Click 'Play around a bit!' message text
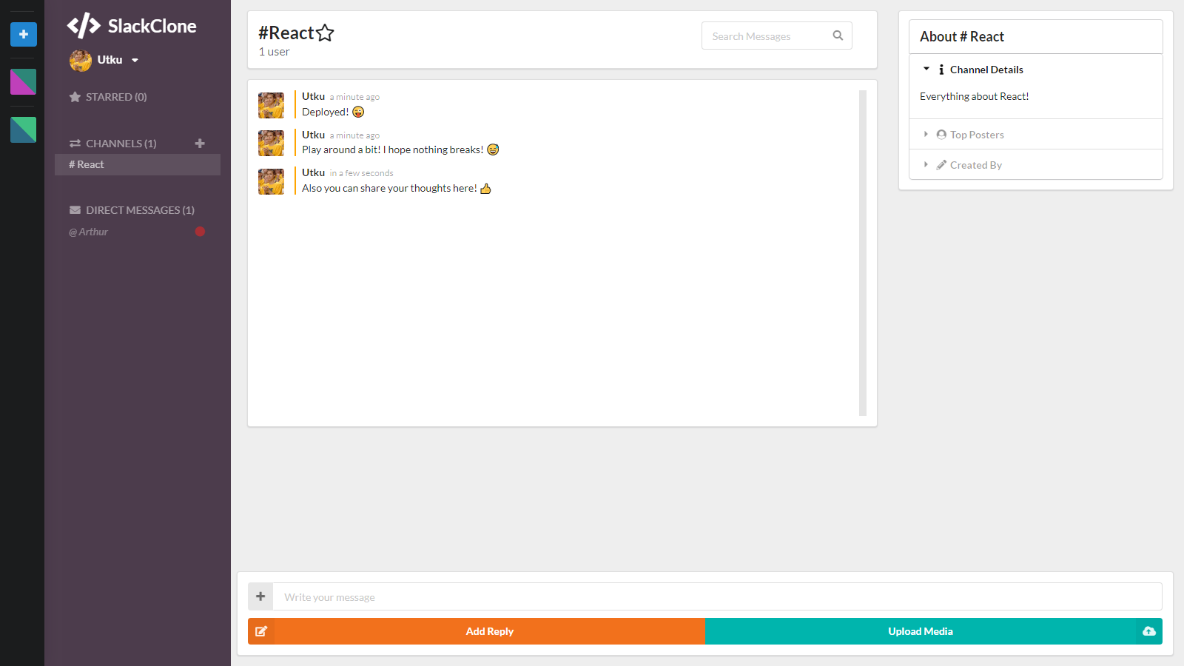The height and width of the screenshot is (666, 1184). click(392, 149)
